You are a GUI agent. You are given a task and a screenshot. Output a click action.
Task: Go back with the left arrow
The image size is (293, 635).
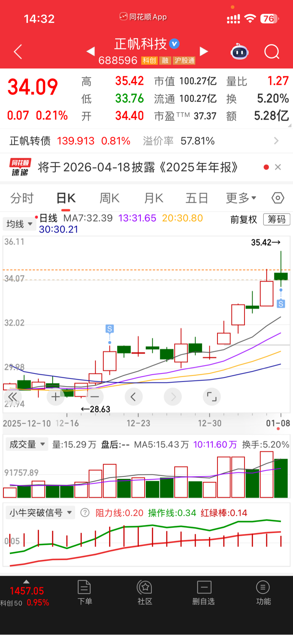18,52
